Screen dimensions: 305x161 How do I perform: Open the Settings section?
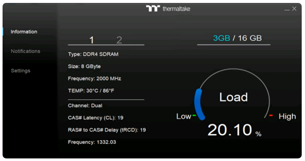[x=21, y=71]
